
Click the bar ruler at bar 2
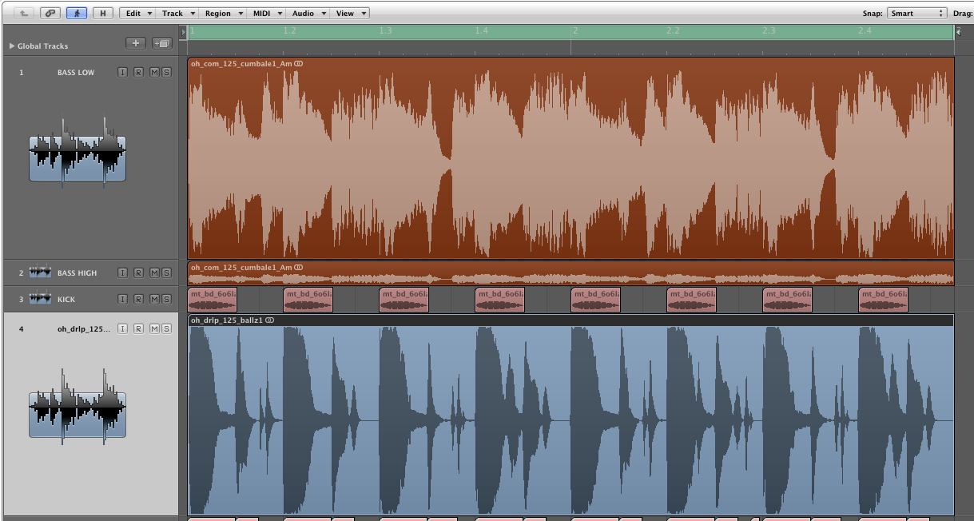tap(574, 31)
